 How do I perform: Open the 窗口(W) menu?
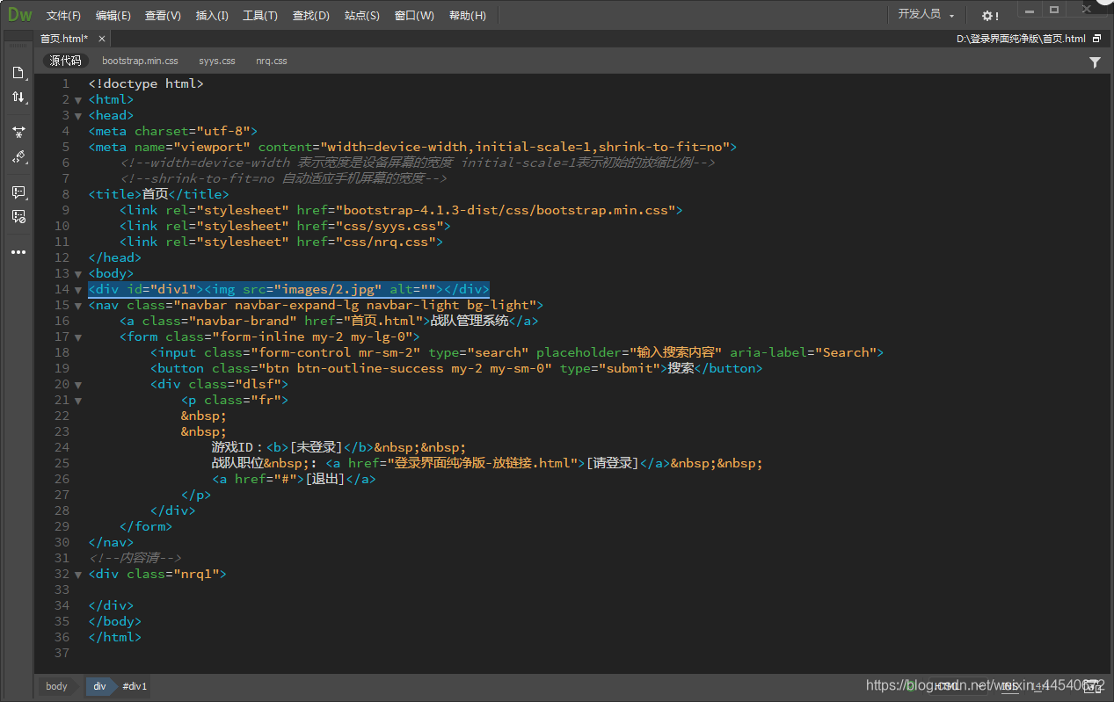[x=414, y=16]
